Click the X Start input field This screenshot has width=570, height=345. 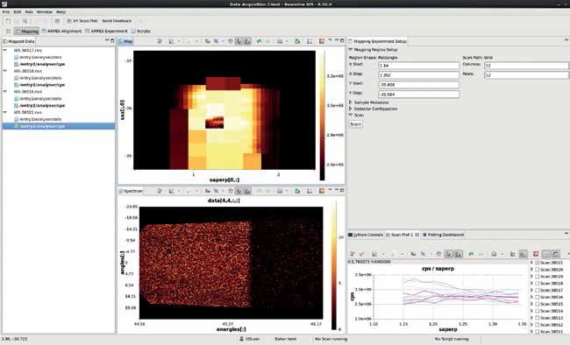[418, 66]
